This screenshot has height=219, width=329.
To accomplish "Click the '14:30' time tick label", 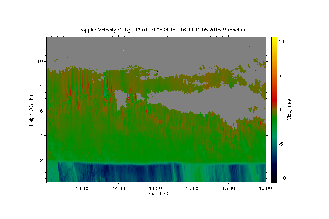I will [x=155, y=188].
